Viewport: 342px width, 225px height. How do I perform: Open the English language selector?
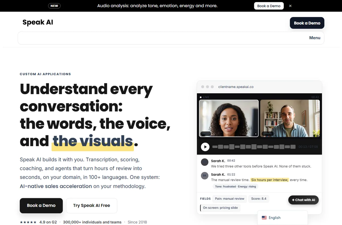point(282,218)
